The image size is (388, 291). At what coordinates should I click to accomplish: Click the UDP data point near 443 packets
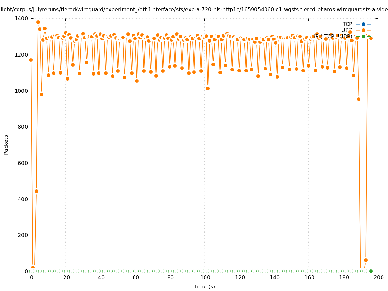[36, 191]
